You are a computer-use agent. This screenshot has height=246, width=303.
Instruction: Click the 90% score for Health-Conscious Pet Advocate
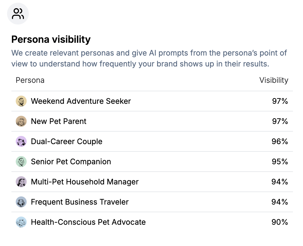point(280,222)
